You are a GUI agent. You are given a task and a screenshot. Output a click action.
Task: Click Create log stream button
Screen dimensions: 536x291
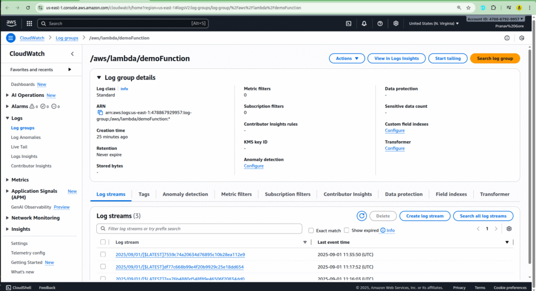[x=425, y=216]
